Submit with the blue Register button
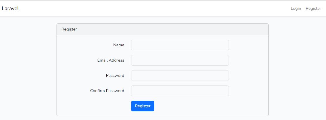Viewport: 326px width, 120px height. click(x=143, y=106)
